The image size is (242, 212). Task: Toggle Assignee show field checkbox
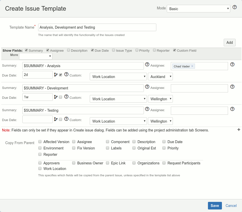pyautogui.click(x=48, y=50)
